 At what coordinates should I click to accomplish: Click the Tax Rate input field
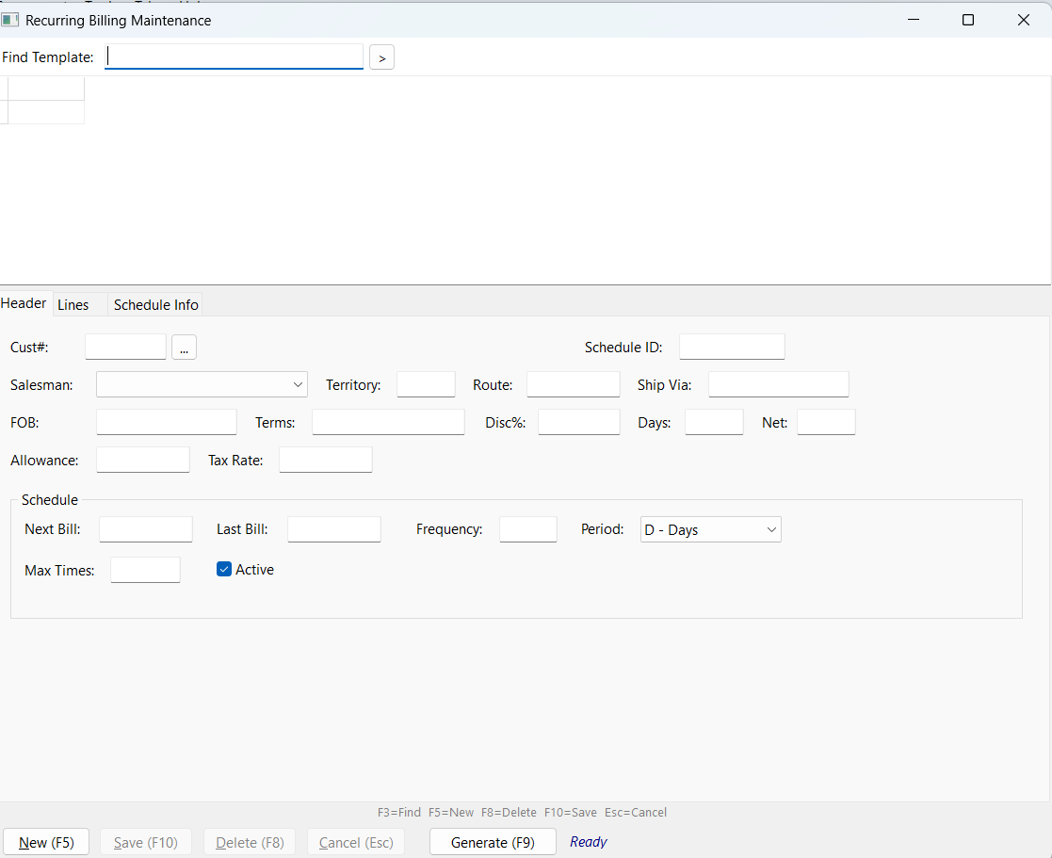pyautogui.click(x=325, y=460)
